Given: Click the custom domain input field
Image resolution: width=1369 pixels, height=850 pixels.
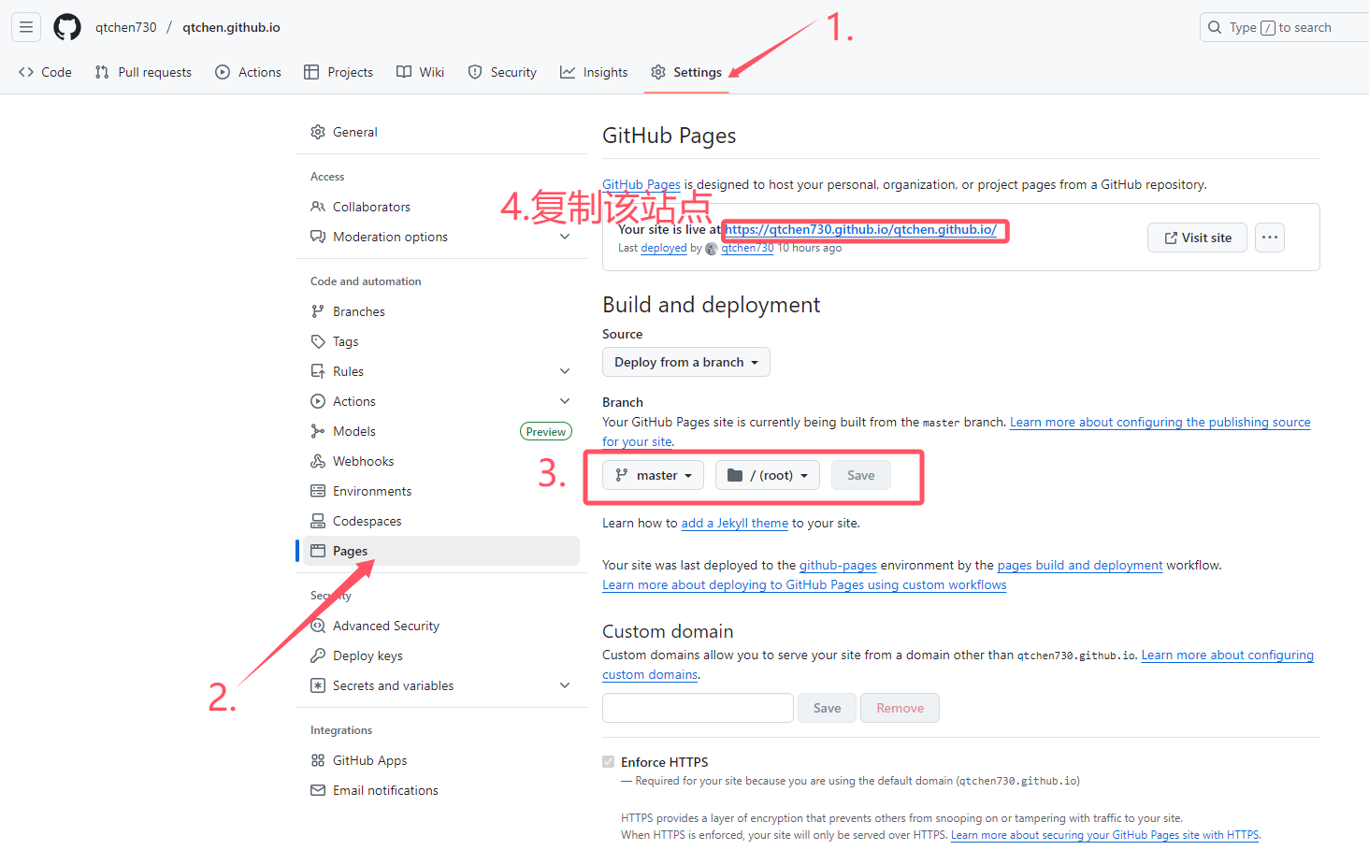Looking at the screenshot, I should click(x=698, y=708).
